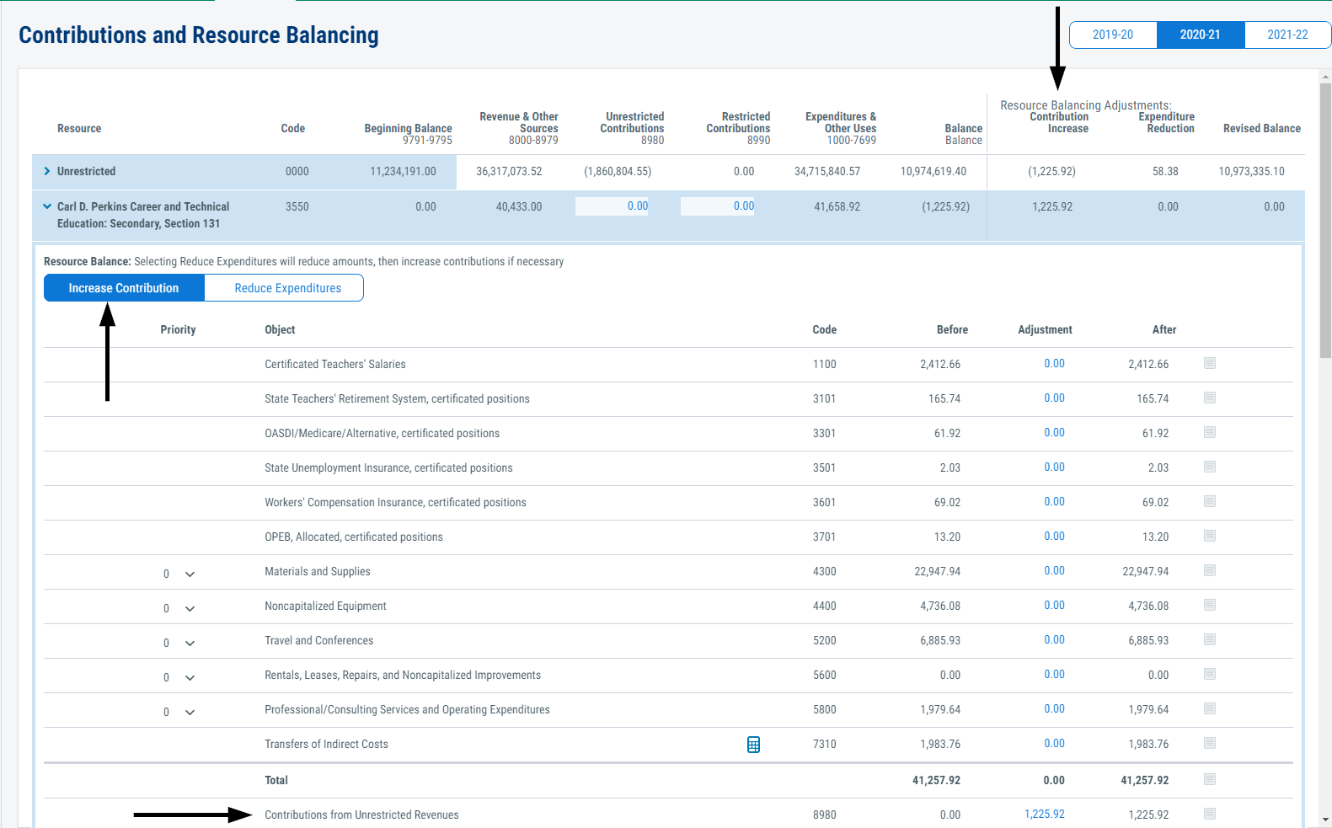Viewport: 1332px width, 828px height.
Task: Click adjustment 0.00 for State Teachers' Retirement System
Action: pyautogui.click(x=1054, y=398)
